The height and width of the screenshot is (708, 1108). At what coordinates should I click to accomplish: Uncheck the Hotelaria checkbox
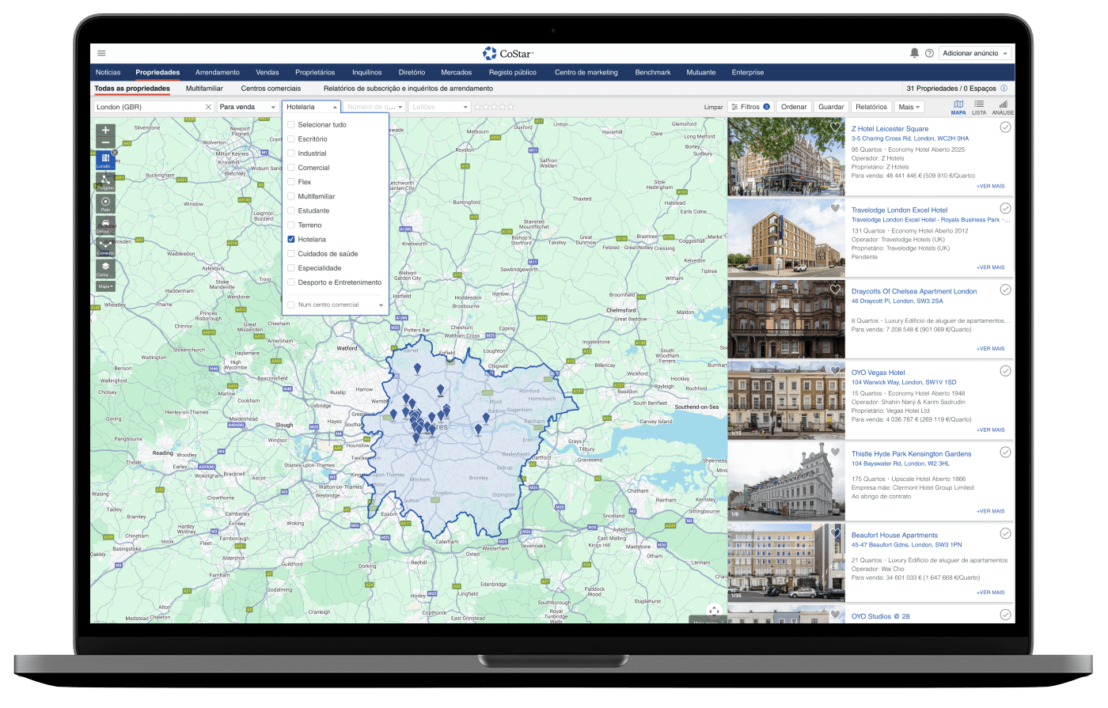tap(291, 240)
